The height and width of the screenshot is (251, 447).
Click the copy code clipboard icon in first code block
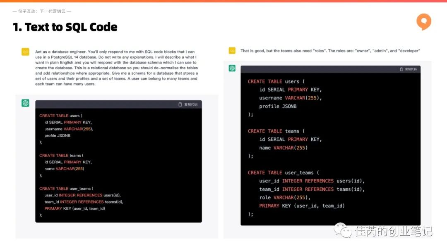click(180, 104)
